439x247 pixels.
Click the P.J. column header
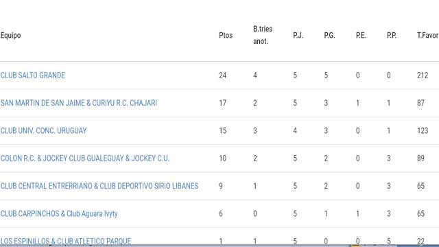pyautogui.click(x=298, y=35)
